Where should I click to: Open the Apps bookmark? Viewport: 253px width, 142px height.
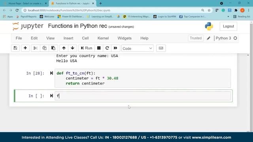tap(8, 17)
